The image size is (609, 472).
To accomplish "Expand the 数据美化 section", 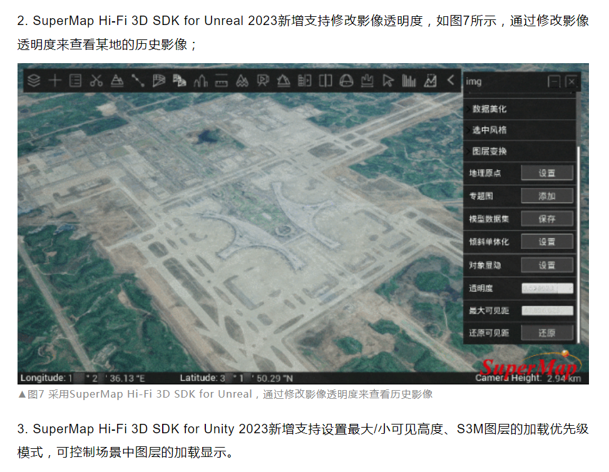I will (489, 109).
